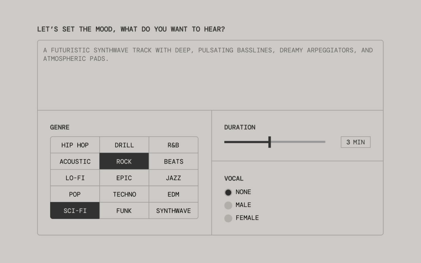The height and width of the screenshot is (263, 421).
Task: Select the Female vocal radio button
Action: 228,218
